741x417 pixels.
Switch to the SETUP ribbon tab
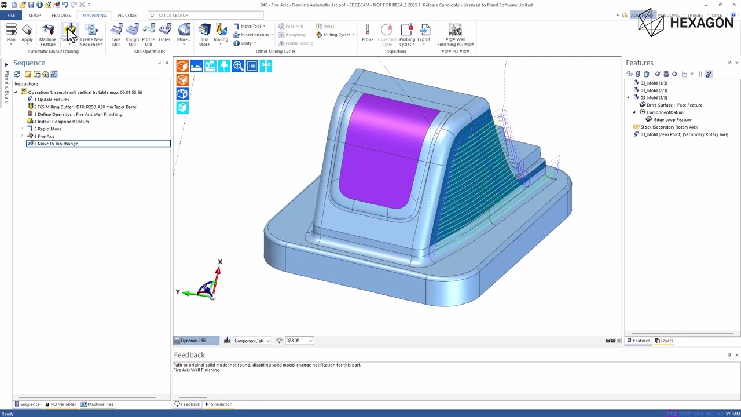(x=34, y=16)
